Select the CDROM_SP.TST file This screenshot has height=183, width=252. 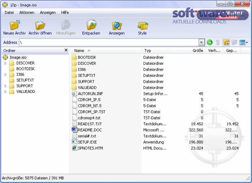coord(91,112)
